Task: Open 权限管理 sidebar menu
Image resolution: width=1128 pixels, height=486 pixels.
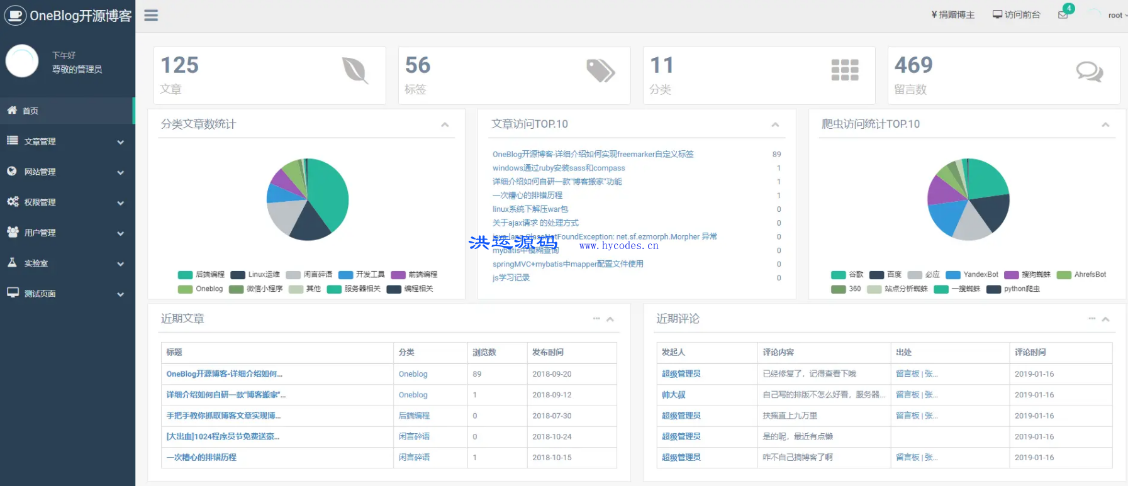Action: [x=67, y=202]
